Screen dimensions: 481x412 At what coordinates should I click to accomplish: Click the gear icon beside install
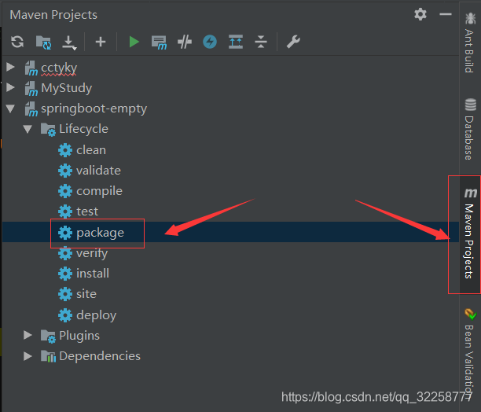point(65,274)
